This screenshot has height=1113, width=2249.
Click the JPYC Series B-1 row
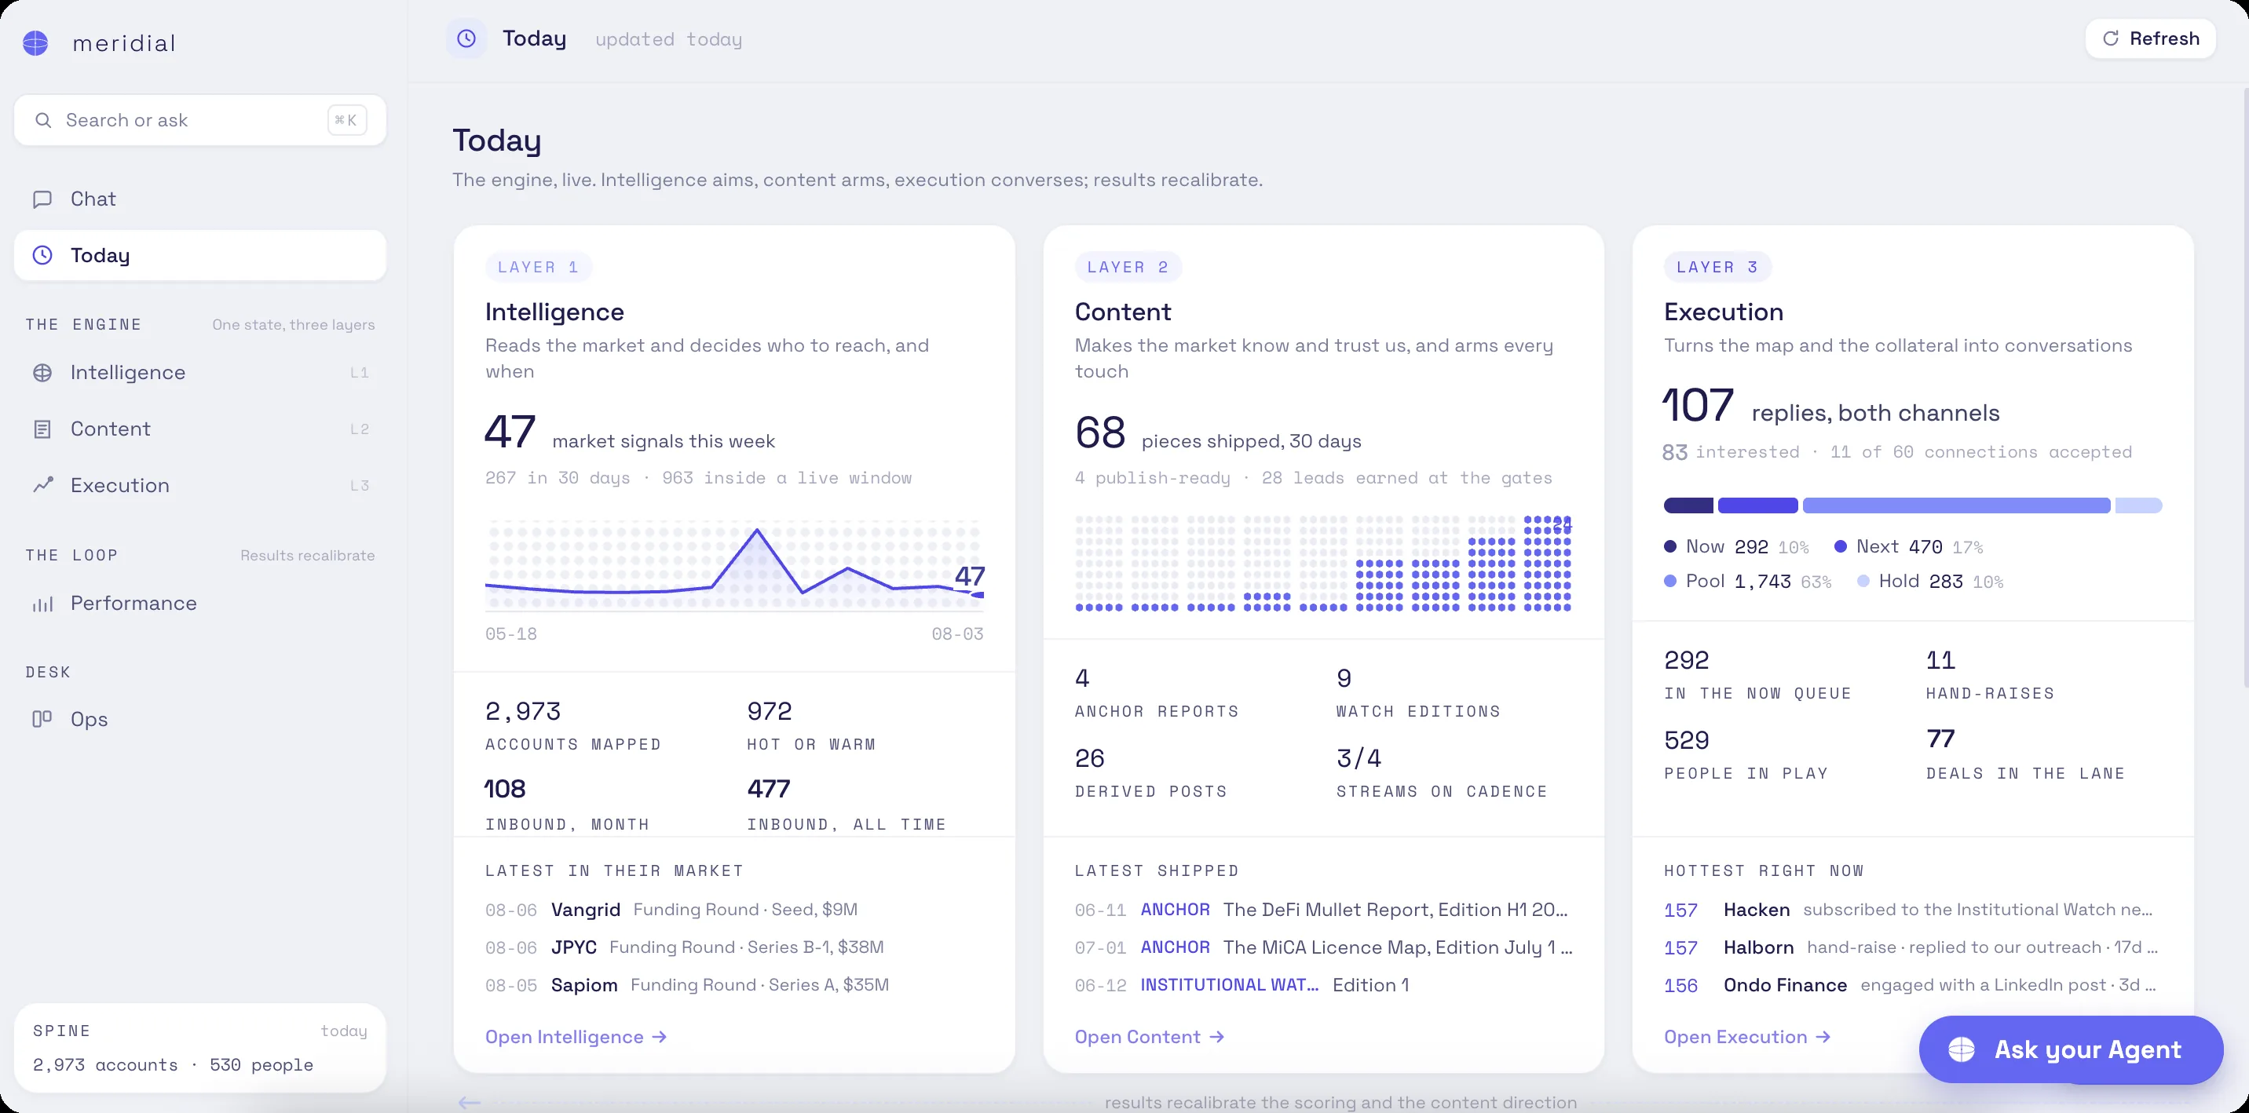tap(734, 947)
